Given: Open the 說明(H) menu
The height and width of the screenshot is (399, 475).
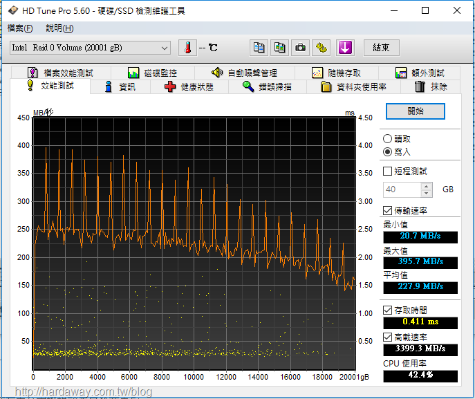Looking at the screenshot, I should pos(59,28).
